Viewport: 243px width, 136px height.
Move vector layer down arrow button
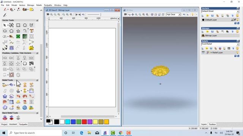pos(238,23)
